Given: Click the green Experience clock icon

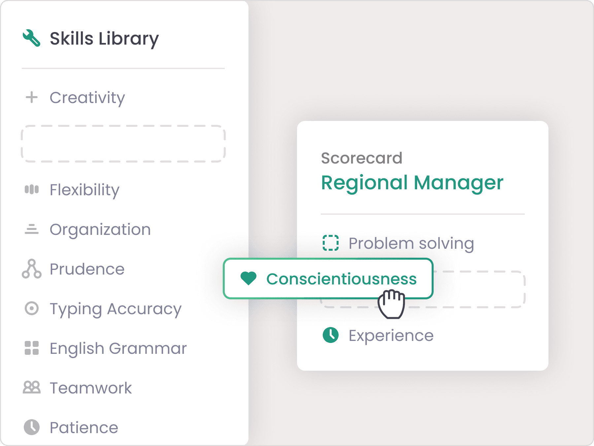Looking at the screenshot, I should 330,335.
